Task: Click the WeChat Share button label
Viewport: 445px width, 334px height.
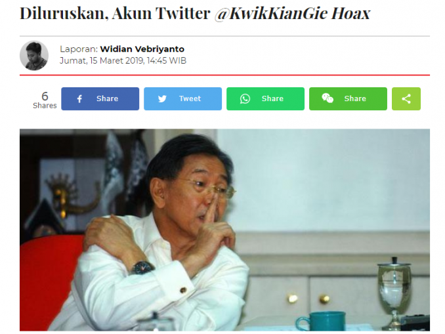Action: 355,98
